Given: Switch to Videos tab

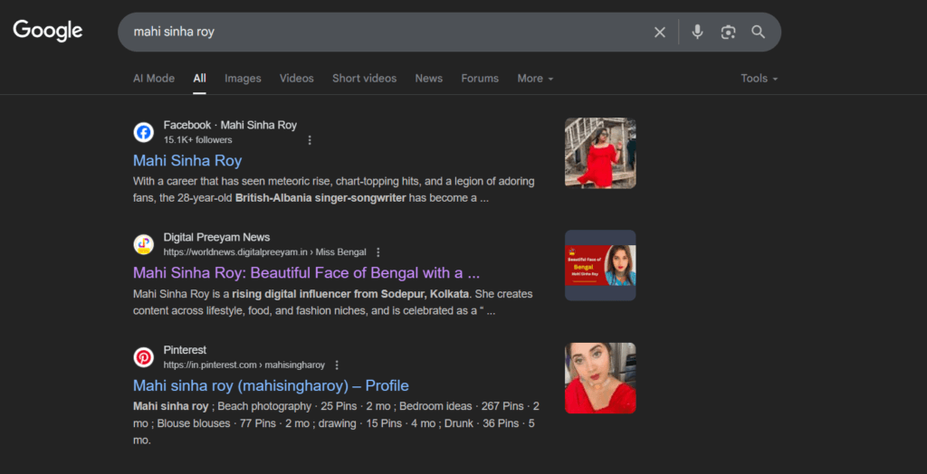Looking at the screenshot, I should click(x=297, y=79).
